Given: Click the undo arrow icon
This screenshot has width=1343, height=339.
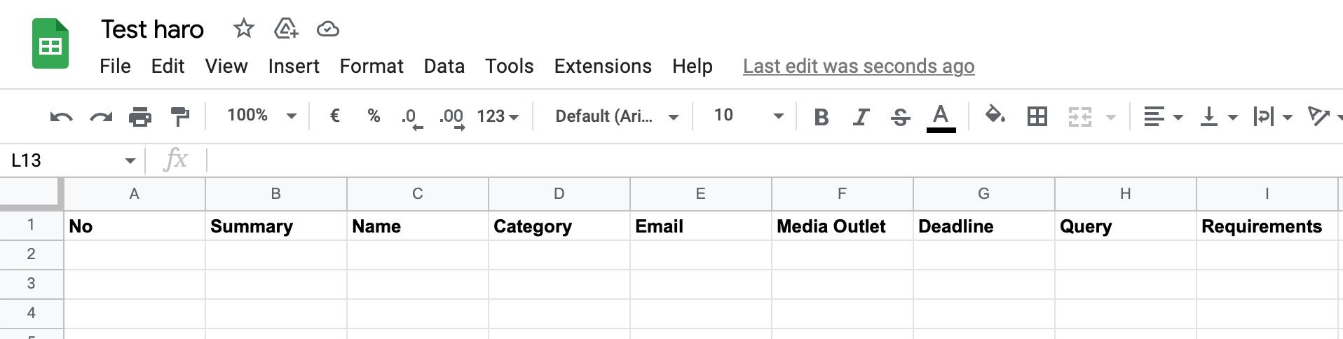Looking at the screenshot, I should click(61, 116).
